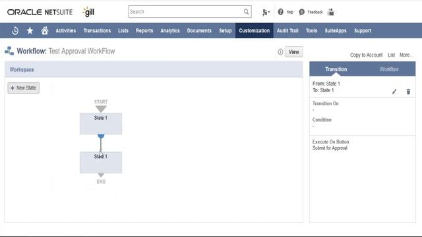The height and width of the screenshot is (237, 422).
Task: Open the Audit Trail menu
Action: [x=287, y=31]
